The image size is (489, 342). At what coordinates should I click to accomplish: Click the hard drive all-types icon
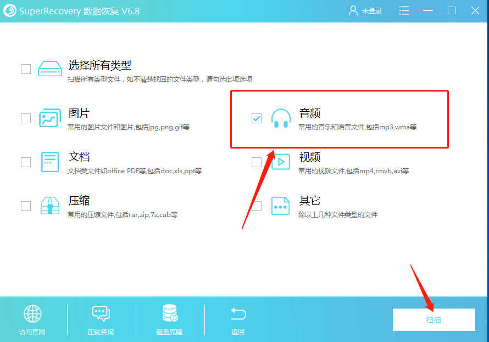pos(50,69)
